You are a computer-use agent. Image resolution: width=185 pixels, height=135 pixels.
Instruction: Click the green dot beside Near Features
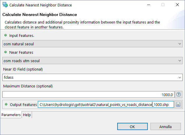tap(6, 52)
